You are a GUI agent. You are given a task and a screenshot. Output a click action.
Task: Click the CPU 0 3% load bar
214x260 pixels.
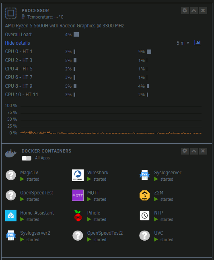[74, 52]
